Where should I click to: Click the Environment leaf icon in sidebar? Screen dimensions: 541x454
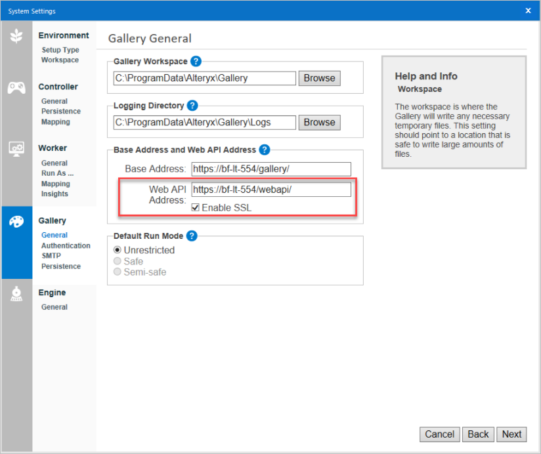point(16,37)
